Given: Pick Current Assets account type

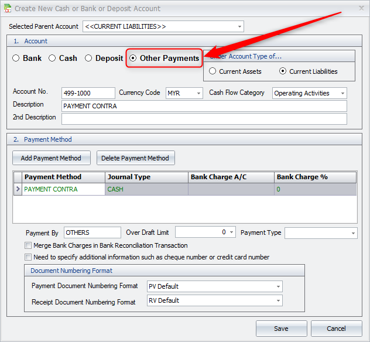Looking at the screenshot, I should [213, 71].
